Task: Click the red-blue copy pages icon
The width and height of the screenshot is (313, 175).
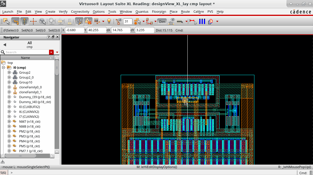Action: point(210,21)
